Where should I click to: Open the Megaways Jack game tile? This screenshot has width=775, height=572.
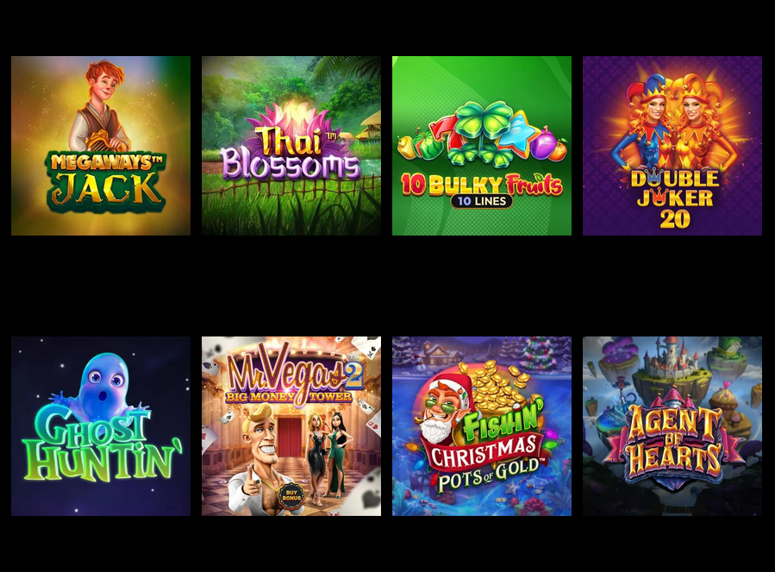point(101,146)
